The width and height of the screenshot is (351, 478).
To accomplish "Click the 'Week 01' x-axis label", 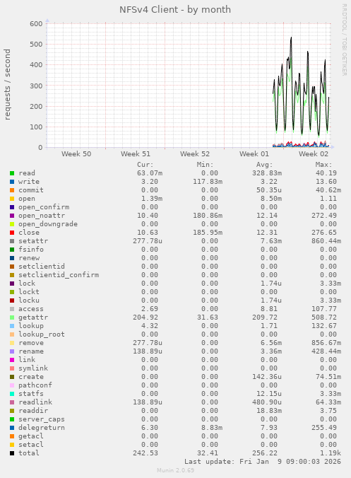I will 254,154.
